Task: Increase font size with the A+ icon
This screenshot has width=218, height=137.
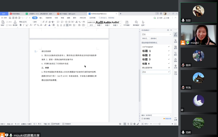Action: [x=43, y=22]
